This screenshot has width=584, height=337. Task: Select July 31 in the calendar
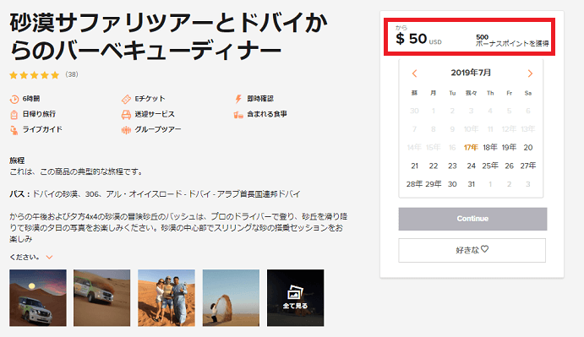pyautogui.click(x=471, y=184)
